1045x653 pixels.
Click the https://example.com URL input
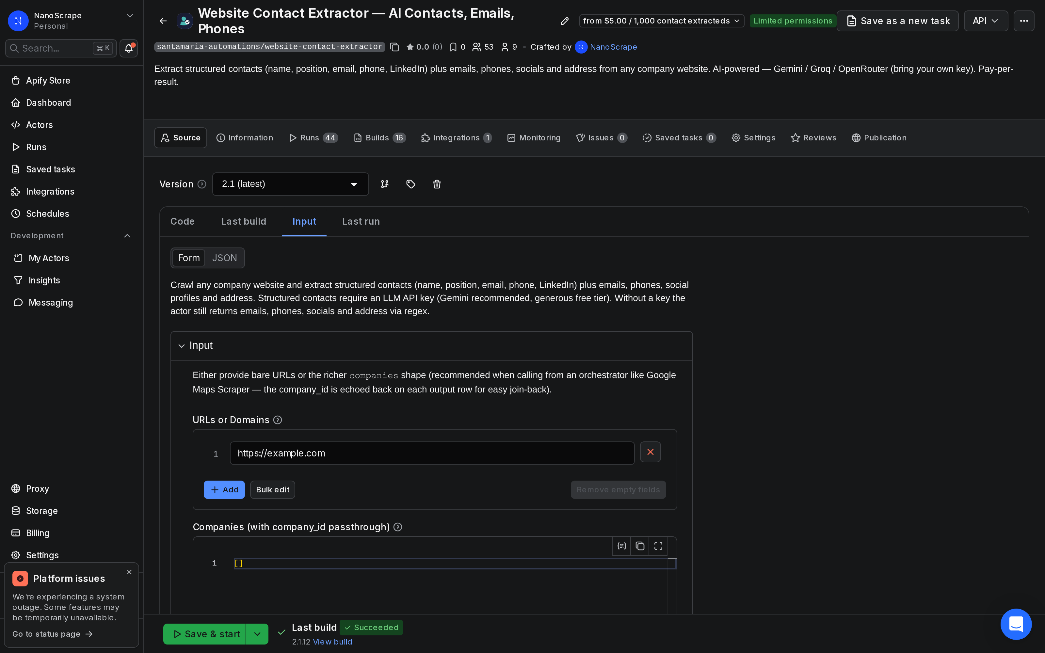pyautogui.click(x=432, y=453)
